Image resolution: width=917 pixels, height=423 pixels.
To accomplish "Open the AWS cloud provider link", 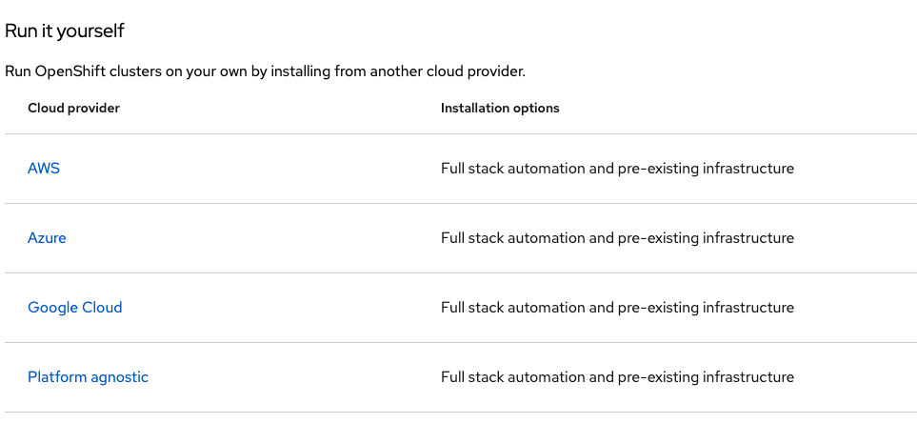I will 44,169.
